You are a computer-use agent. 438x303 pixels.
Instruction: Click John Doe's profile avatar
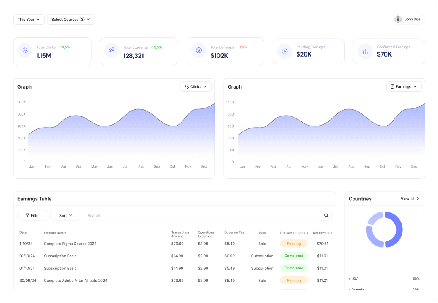point(398,19)
